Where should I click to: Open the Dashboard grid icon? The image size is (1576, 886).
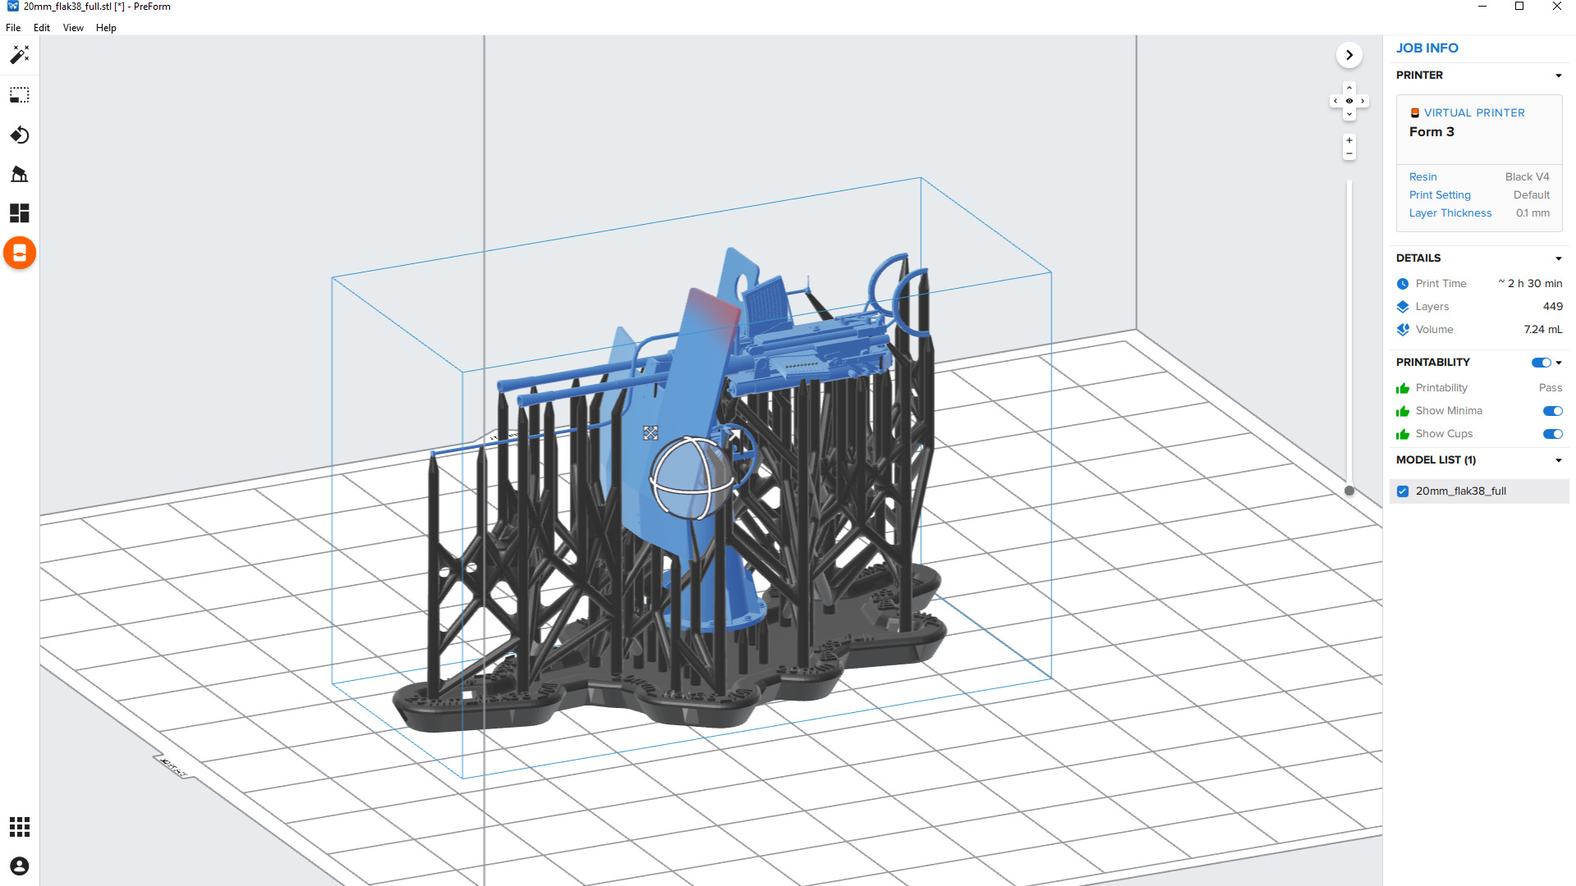click(x=20, y=827)
